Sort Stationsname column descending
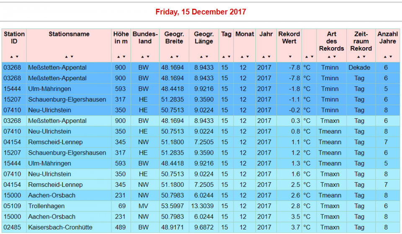Viewport: 402px width, 234px height. 72,57
